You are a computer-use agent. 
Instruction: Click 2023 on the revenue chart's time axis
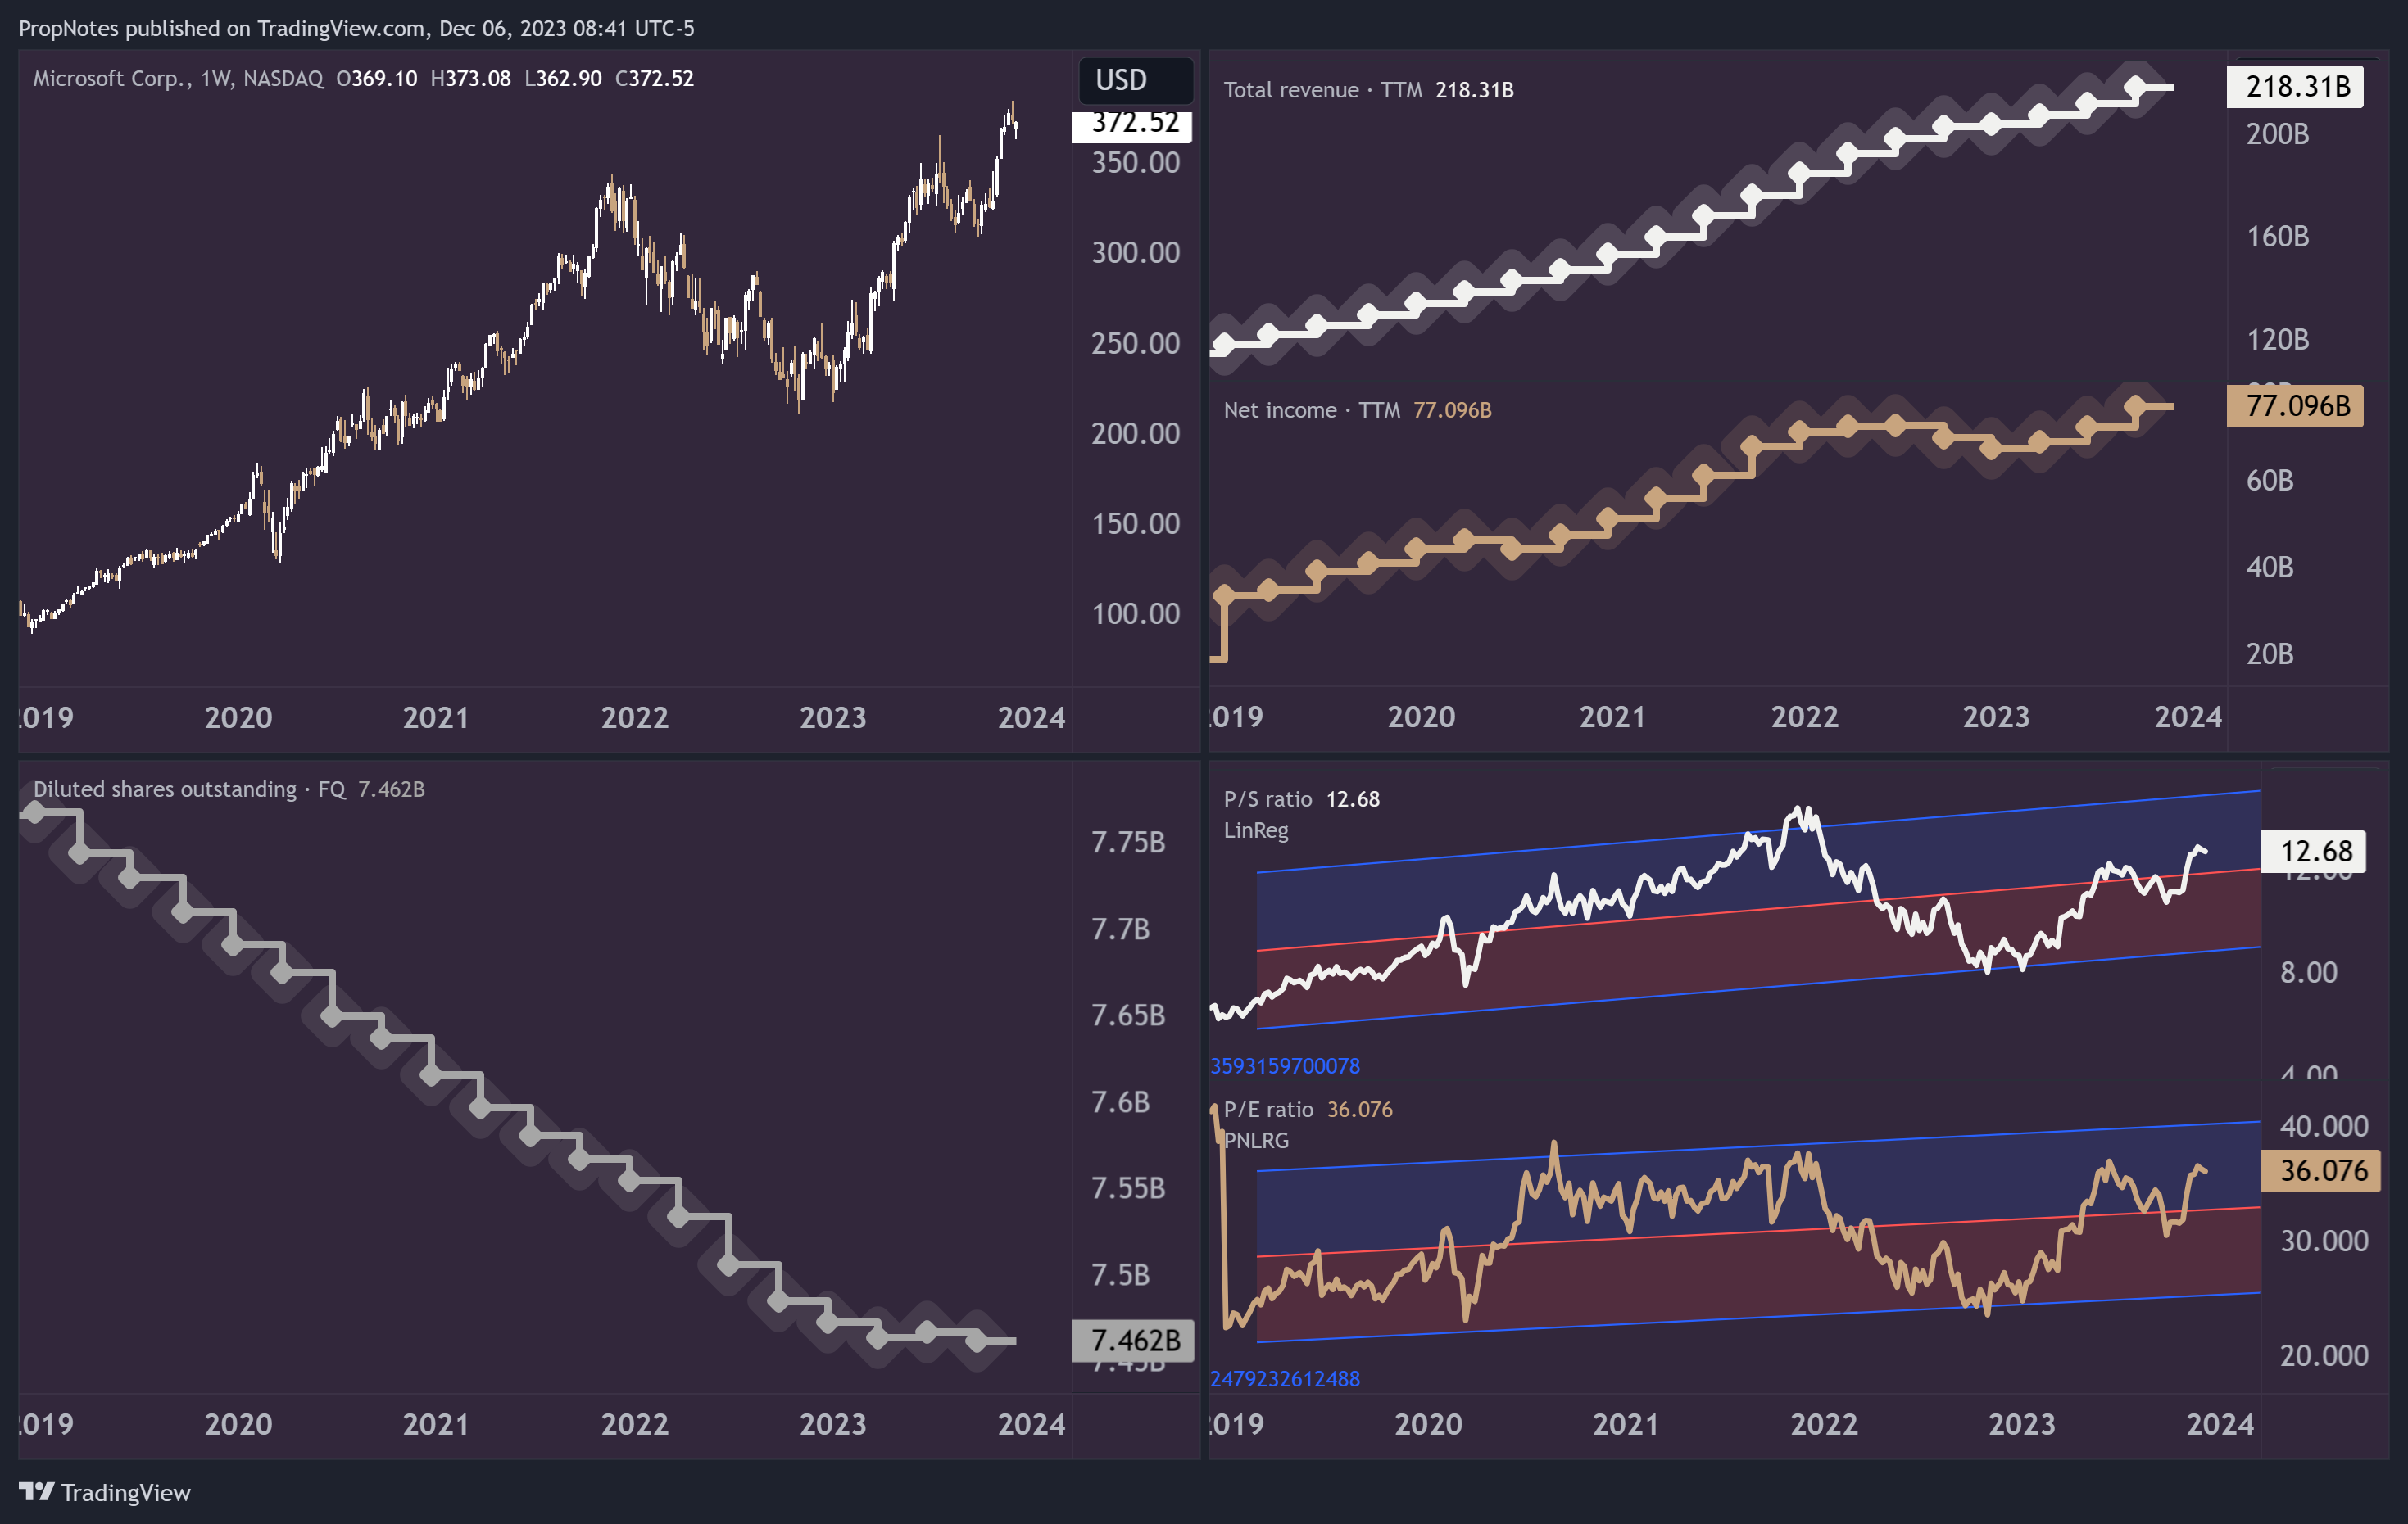point(1996,717)
